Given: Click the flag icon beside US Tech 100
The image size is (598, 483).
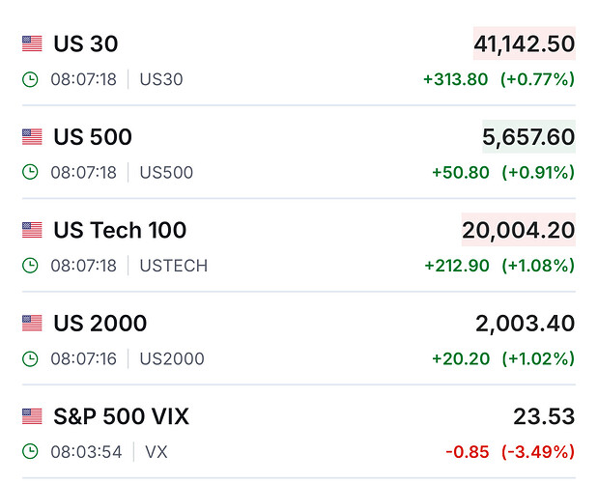Looking at the screenshot, I should (32, 230).
